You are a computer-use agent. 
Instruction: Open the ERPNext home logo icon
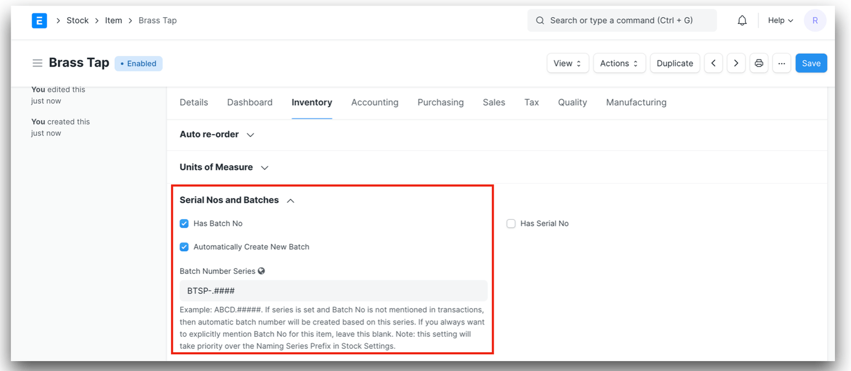pyautogui.click(x=39, y=20)
